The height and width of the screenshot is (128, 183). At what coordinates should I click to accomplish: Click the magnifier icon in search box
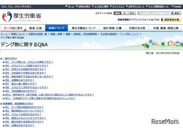tap(139, 13)
